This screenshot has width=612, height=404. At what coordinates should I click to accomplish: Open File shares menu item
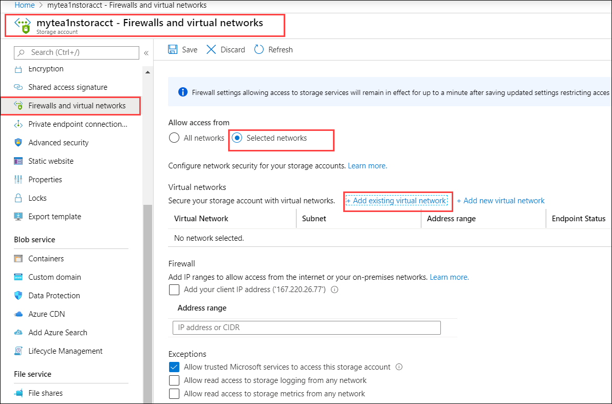pos(45,393)
